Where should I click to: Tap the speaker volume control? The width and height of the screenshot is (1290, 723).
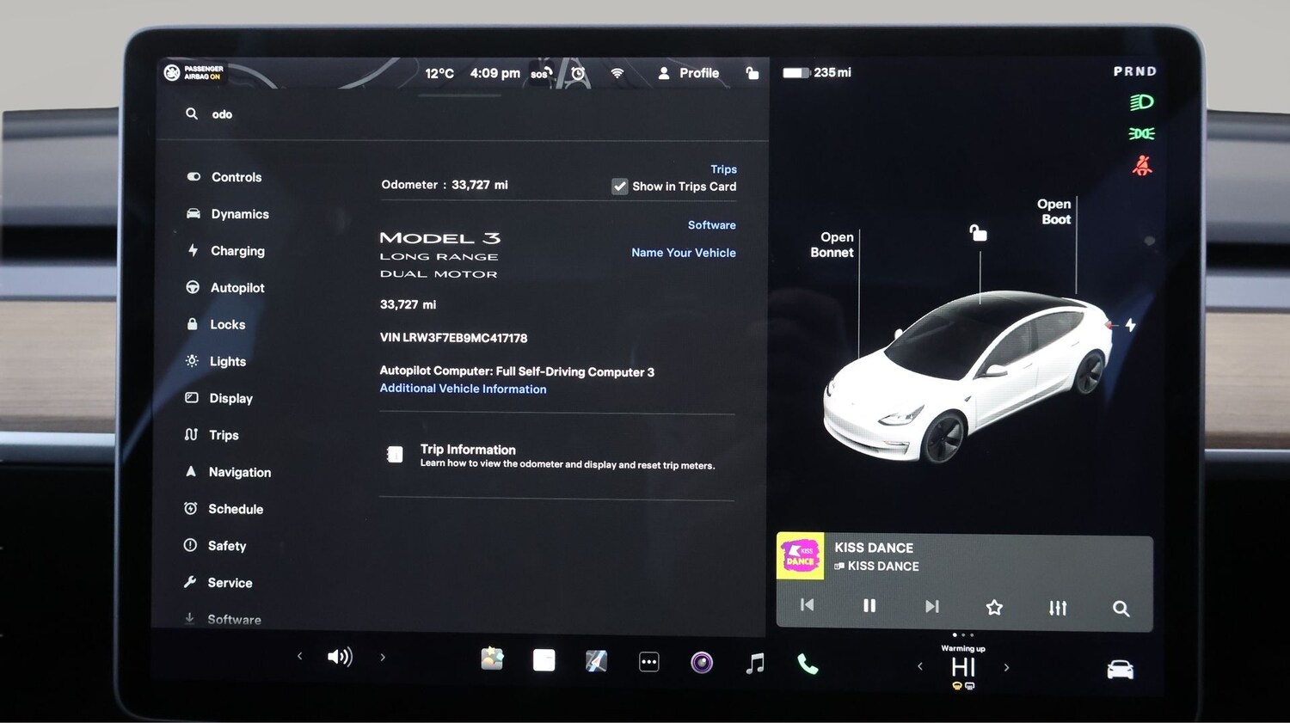tap(341, 656)
